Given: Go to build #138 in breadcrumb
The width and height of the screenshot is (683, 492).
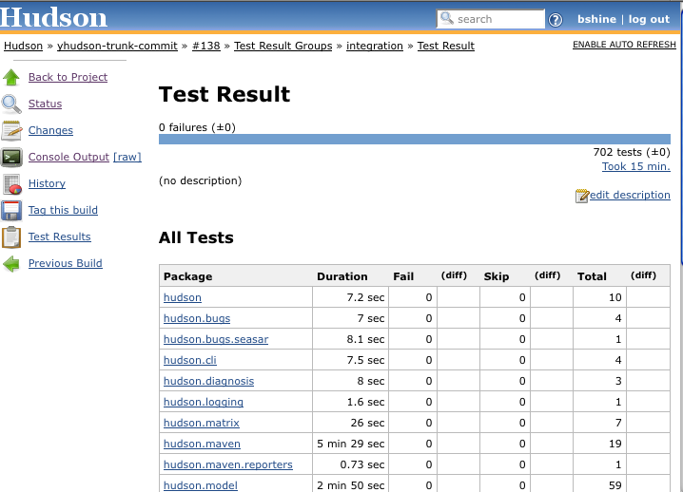Looking at the screenshot, I should 206,46.
